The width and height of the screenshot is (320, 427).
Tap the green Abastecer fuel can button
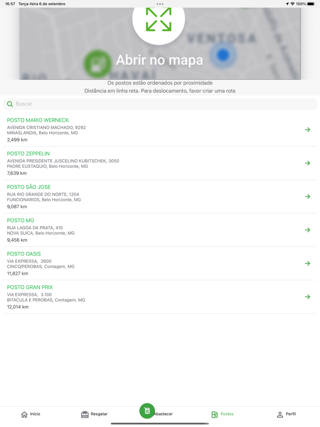pos(147,411)
